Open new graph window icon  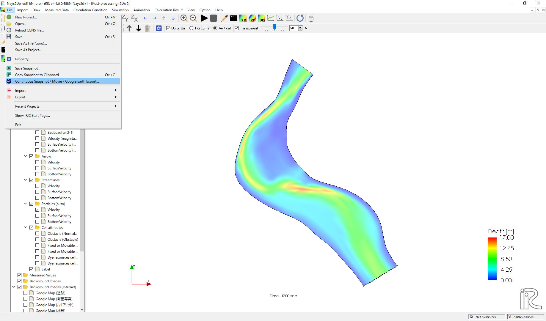(x=271, y=18)
